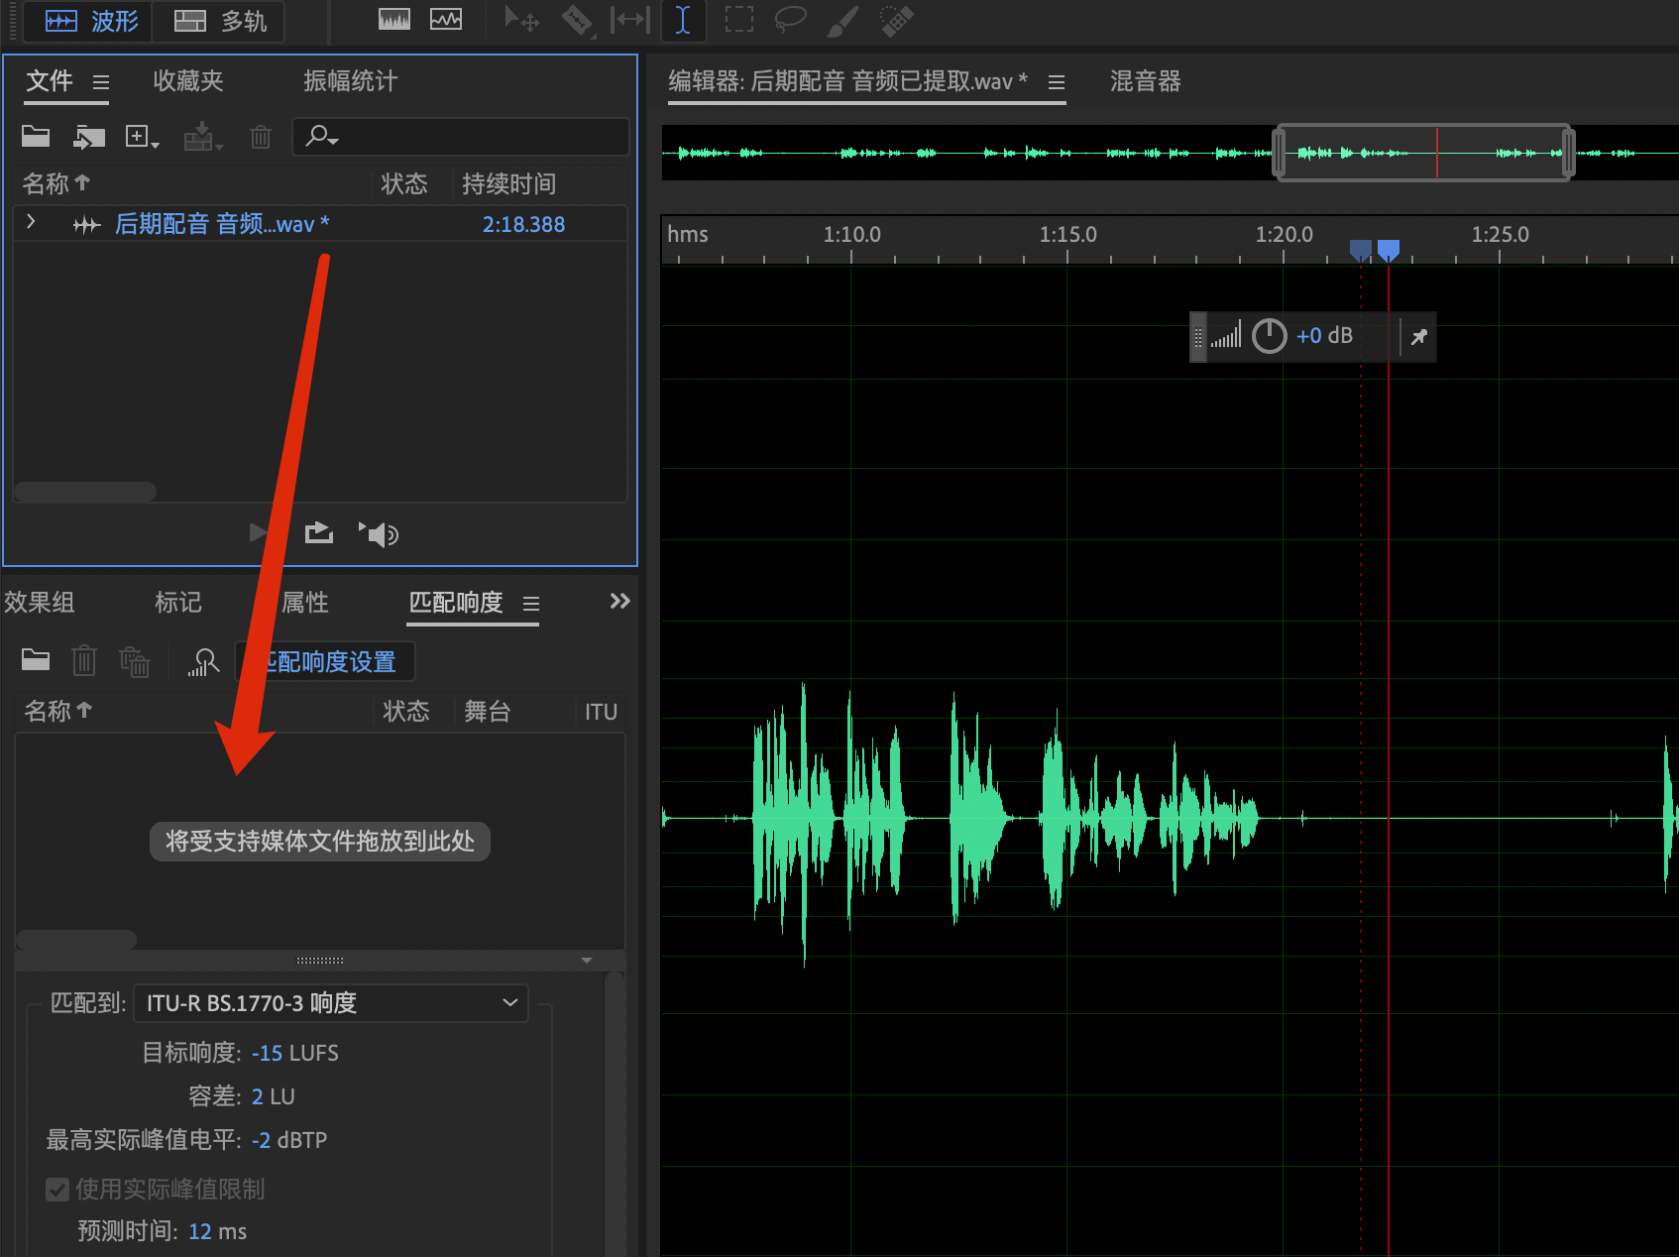Click the import file icon in Files panel
This screenshot has width=1679, height=1257.
click(x=89, y=137)
